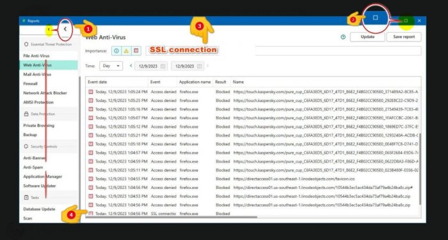Open File Anti-Virus report
Screen dimensions: 448x240
coord(36,56)
